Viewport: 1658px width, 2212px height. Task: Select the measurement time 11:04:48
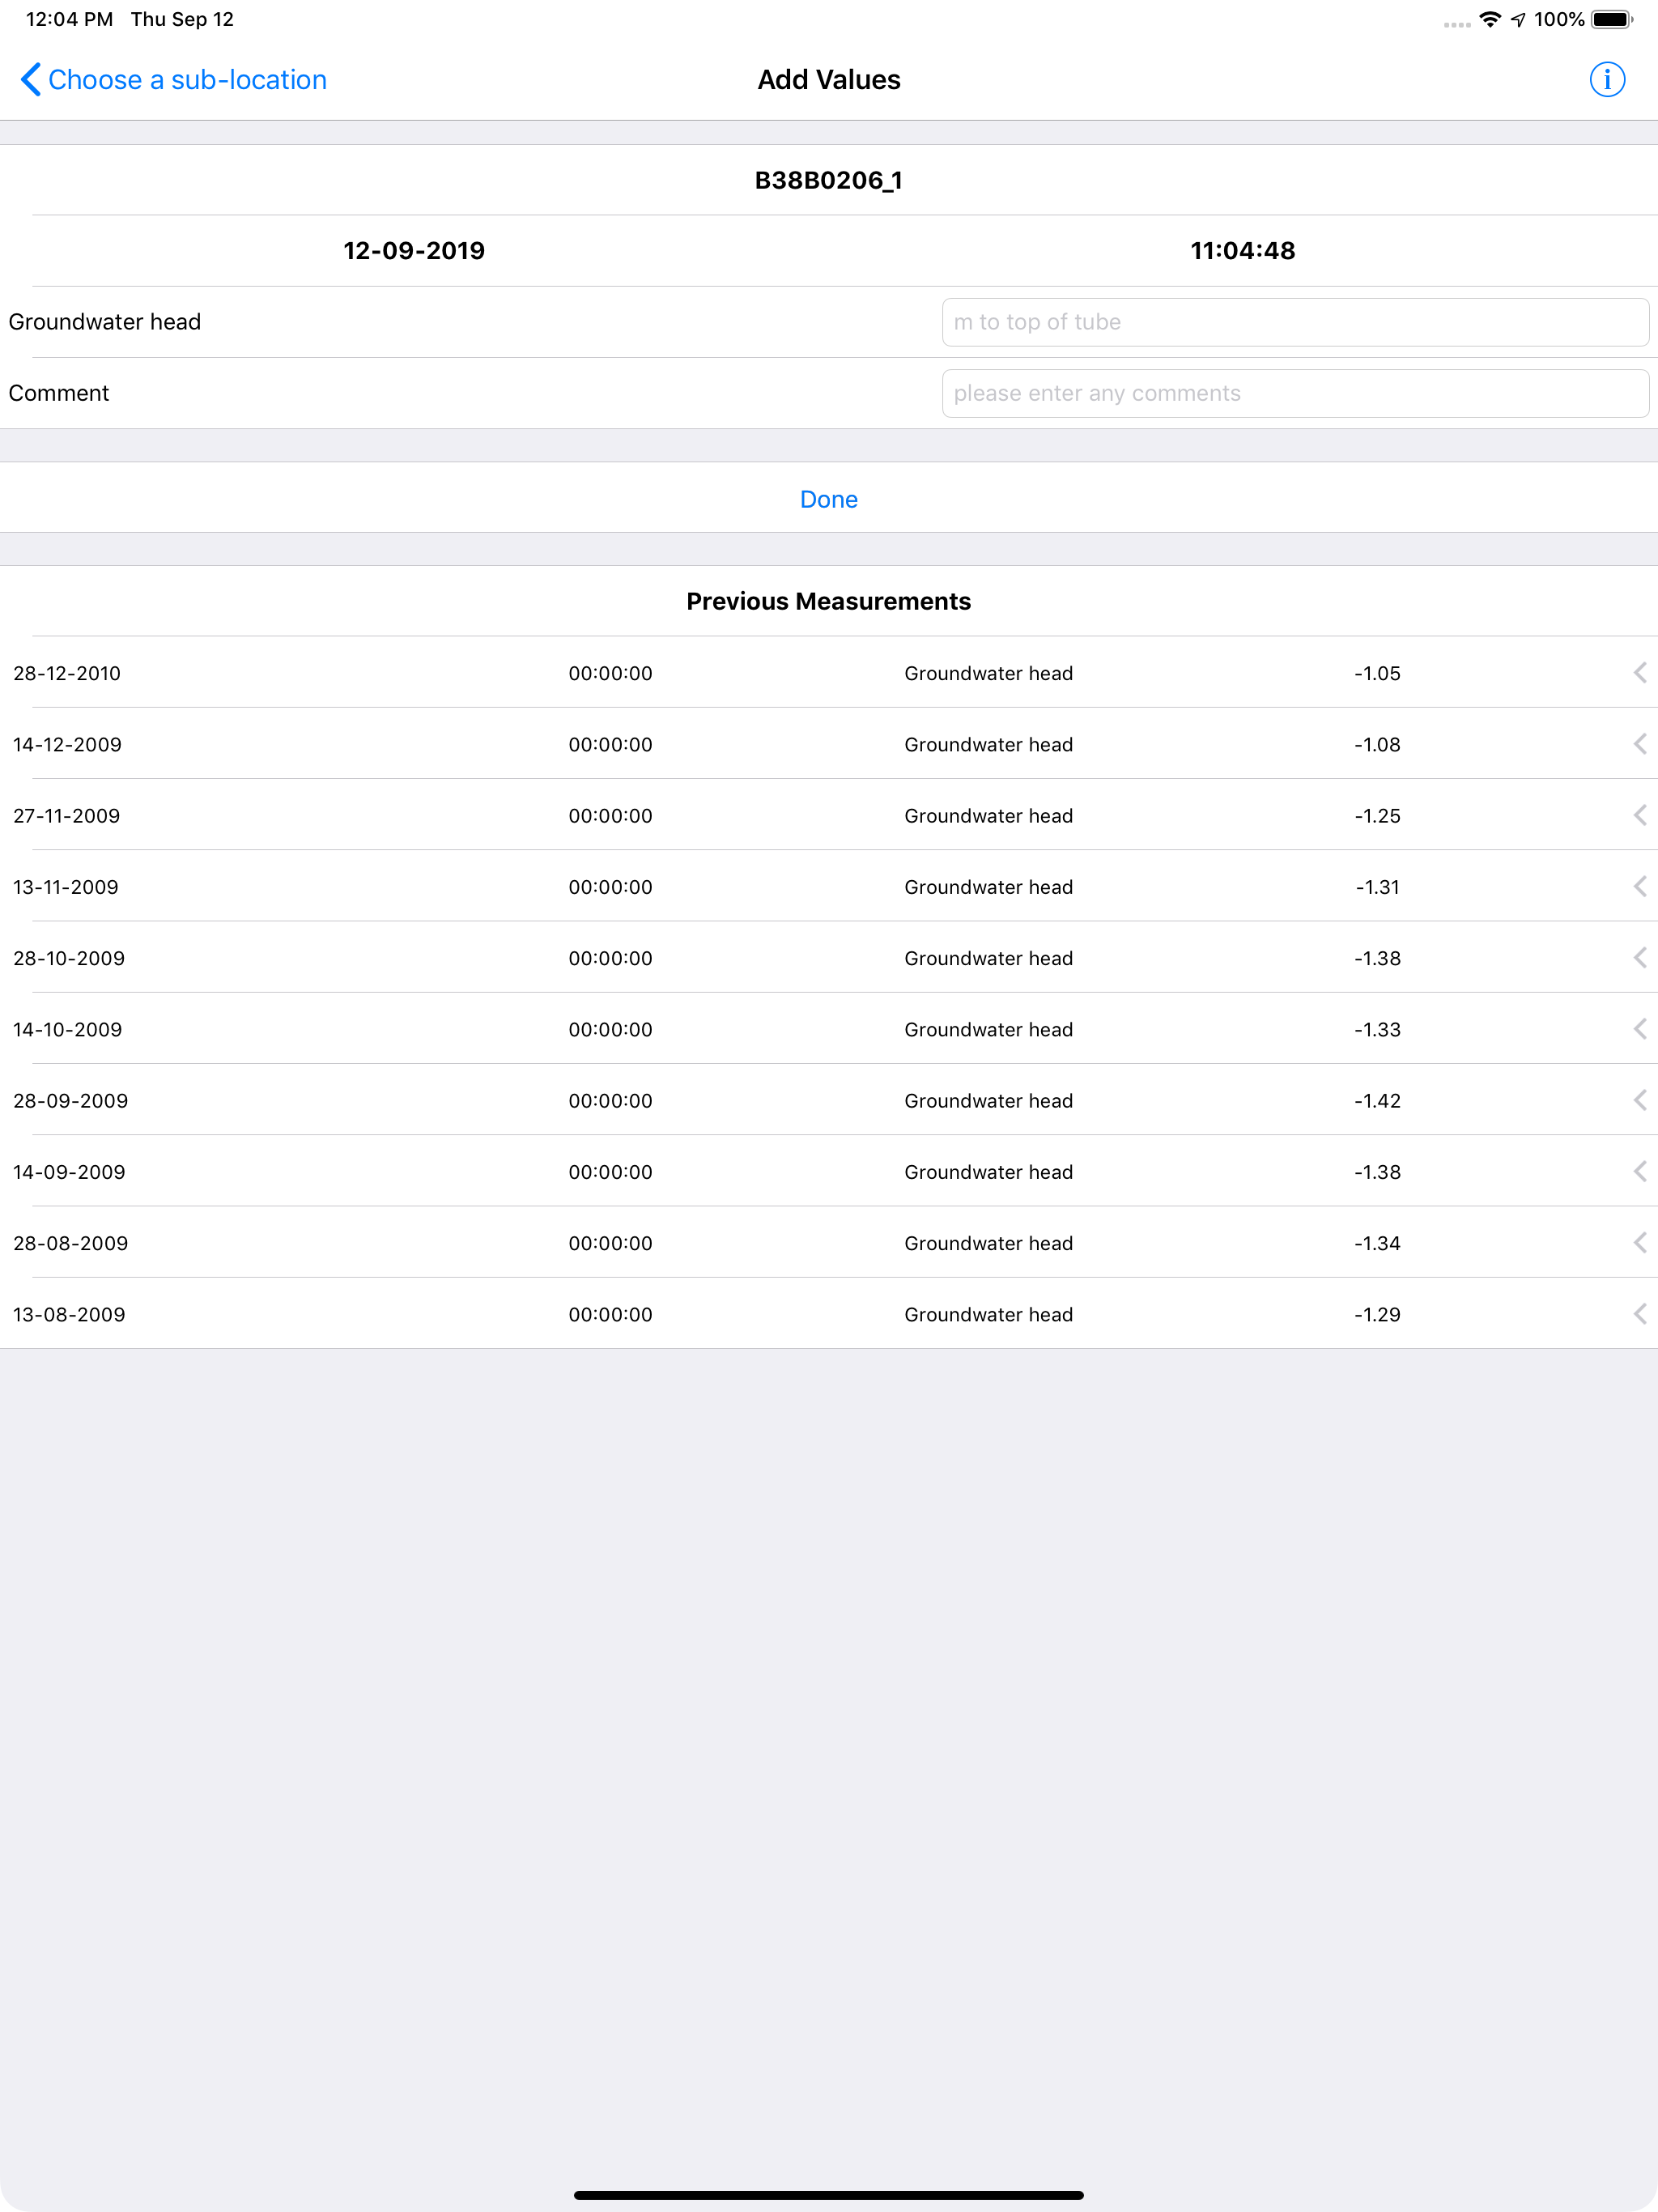1243,250
